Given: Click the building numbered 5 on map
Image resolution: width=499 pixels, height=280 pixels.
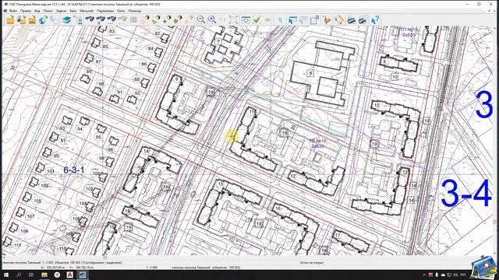Looking at the screenshot, I should pos(310,73).
